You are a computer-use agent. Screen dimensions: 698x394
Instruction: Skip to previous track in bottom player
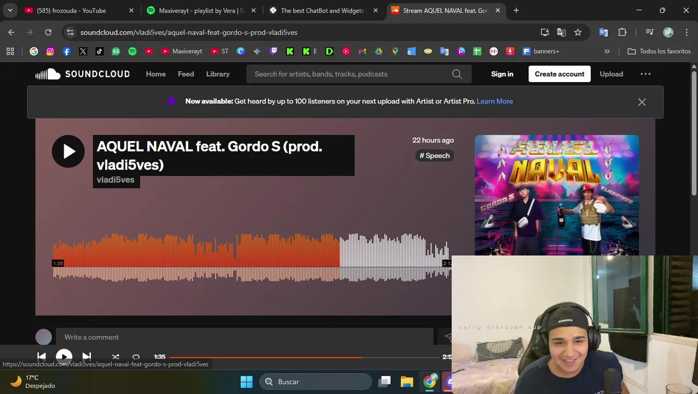[x=42, y=357]
